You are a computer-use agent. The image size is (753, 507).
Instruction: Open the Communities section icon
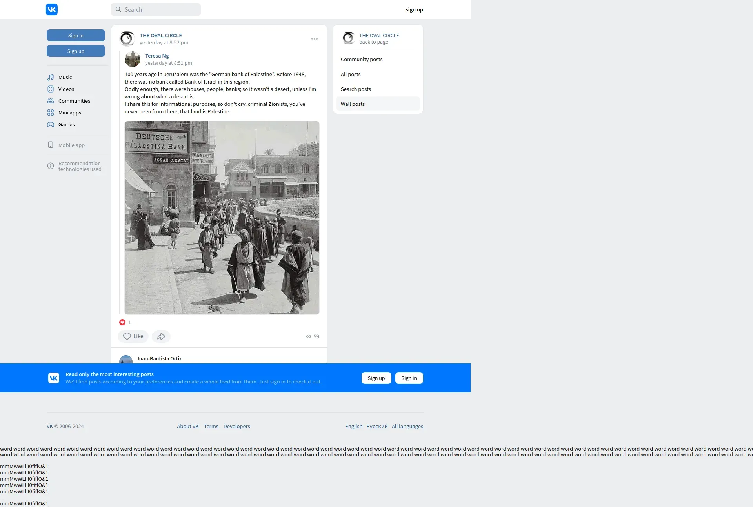[x=51, y=101]
